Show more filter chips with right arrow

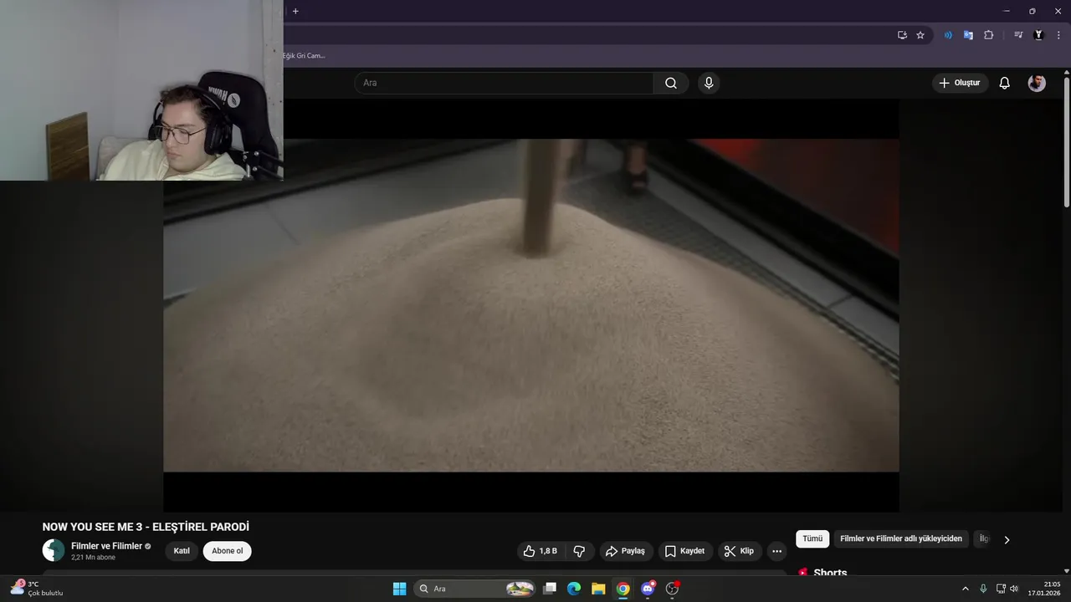coord(1007,539)
